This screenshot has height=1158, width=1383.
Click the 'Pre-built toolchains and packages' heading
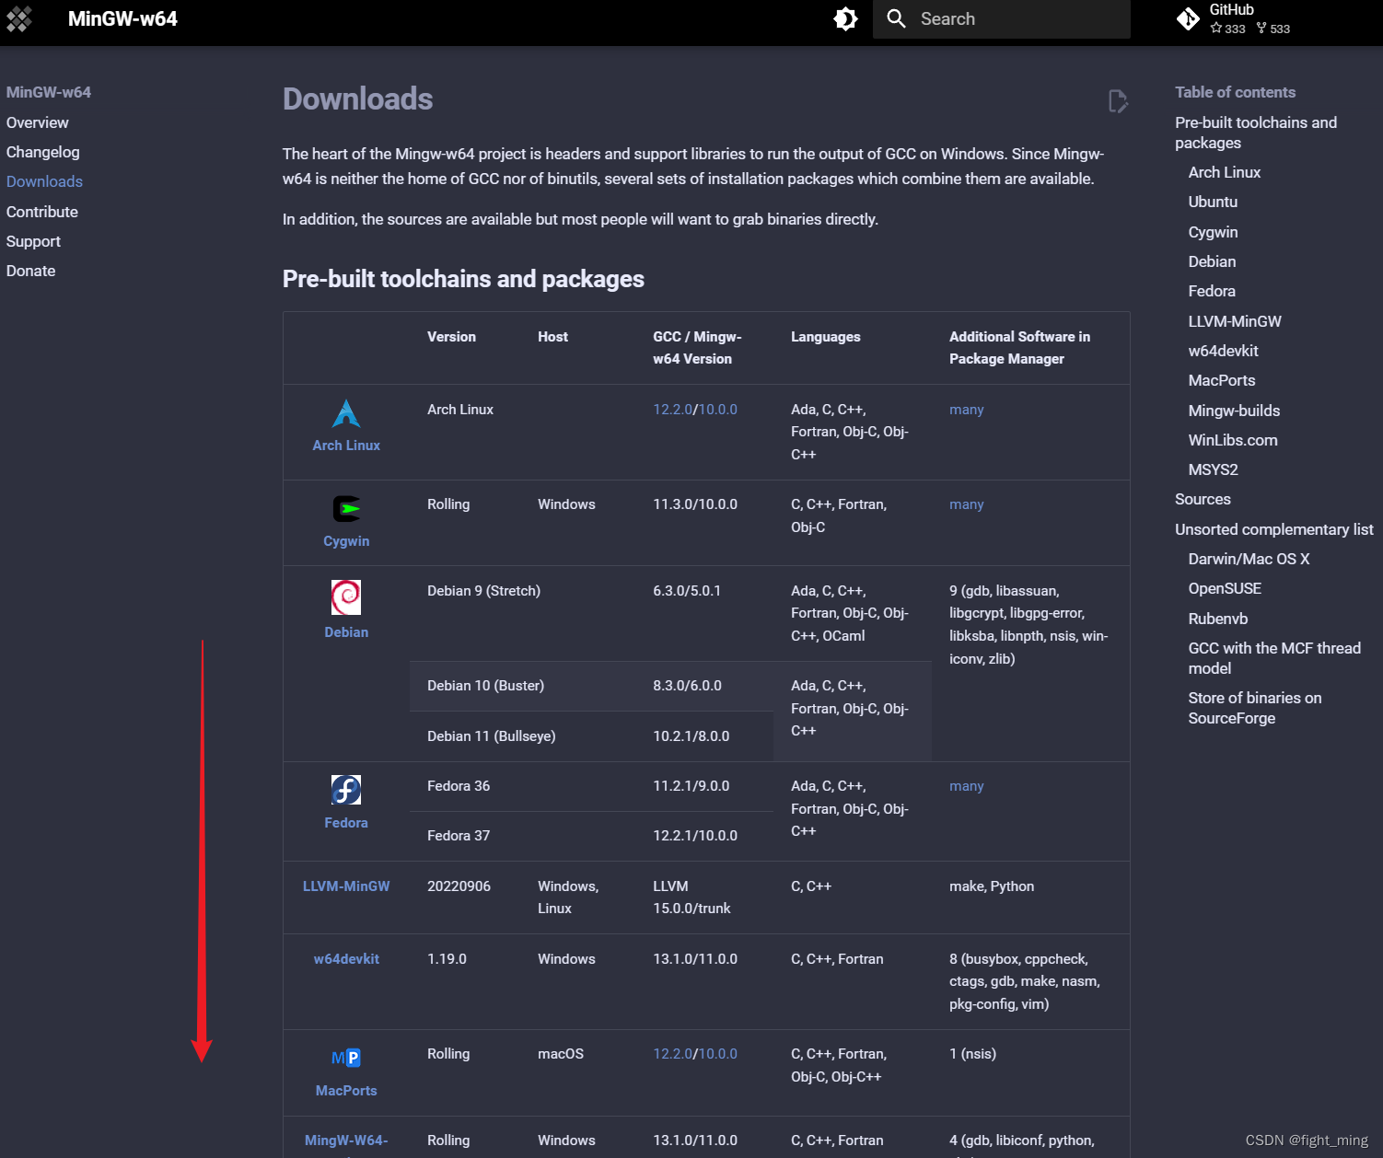tap(463, 279)
